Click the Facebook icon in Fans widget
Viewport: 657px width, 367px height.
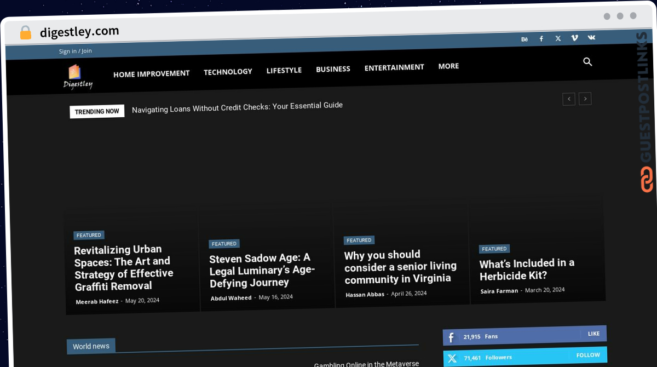451,337
